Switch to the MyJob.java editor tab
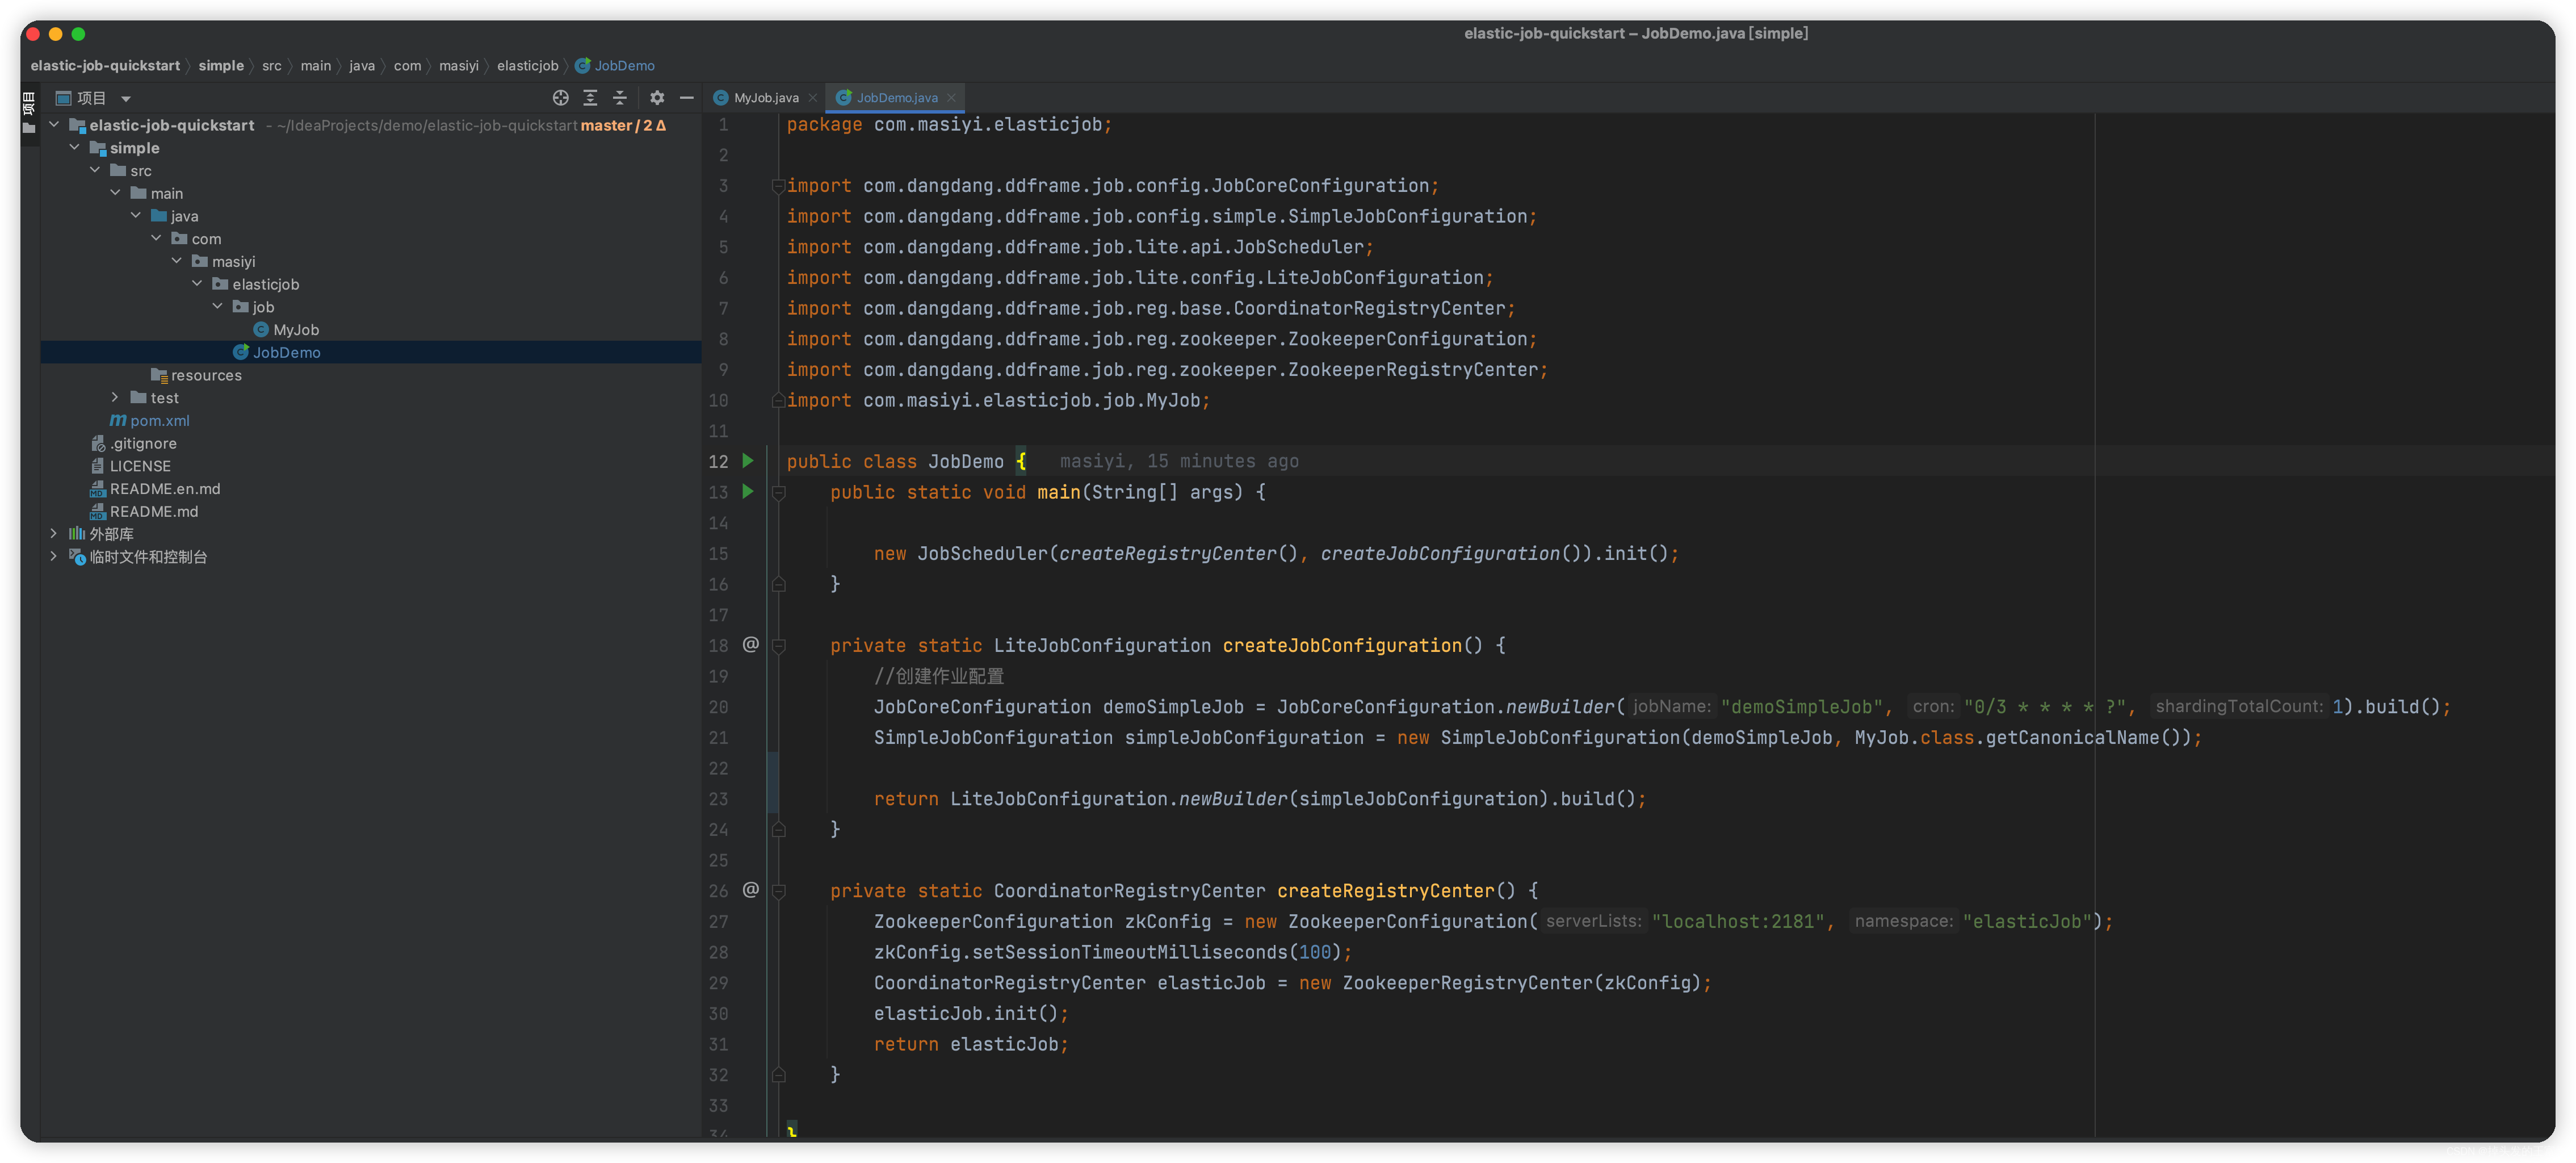 (x=765, y=98)
